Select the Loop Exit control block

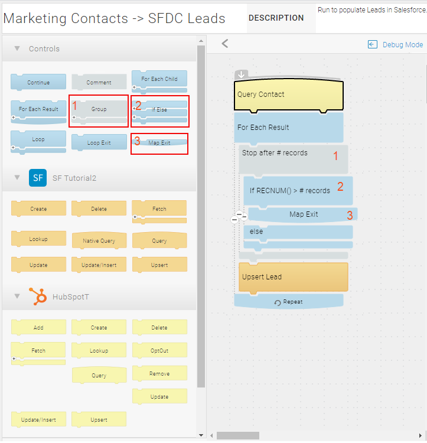tap(99, 142)
